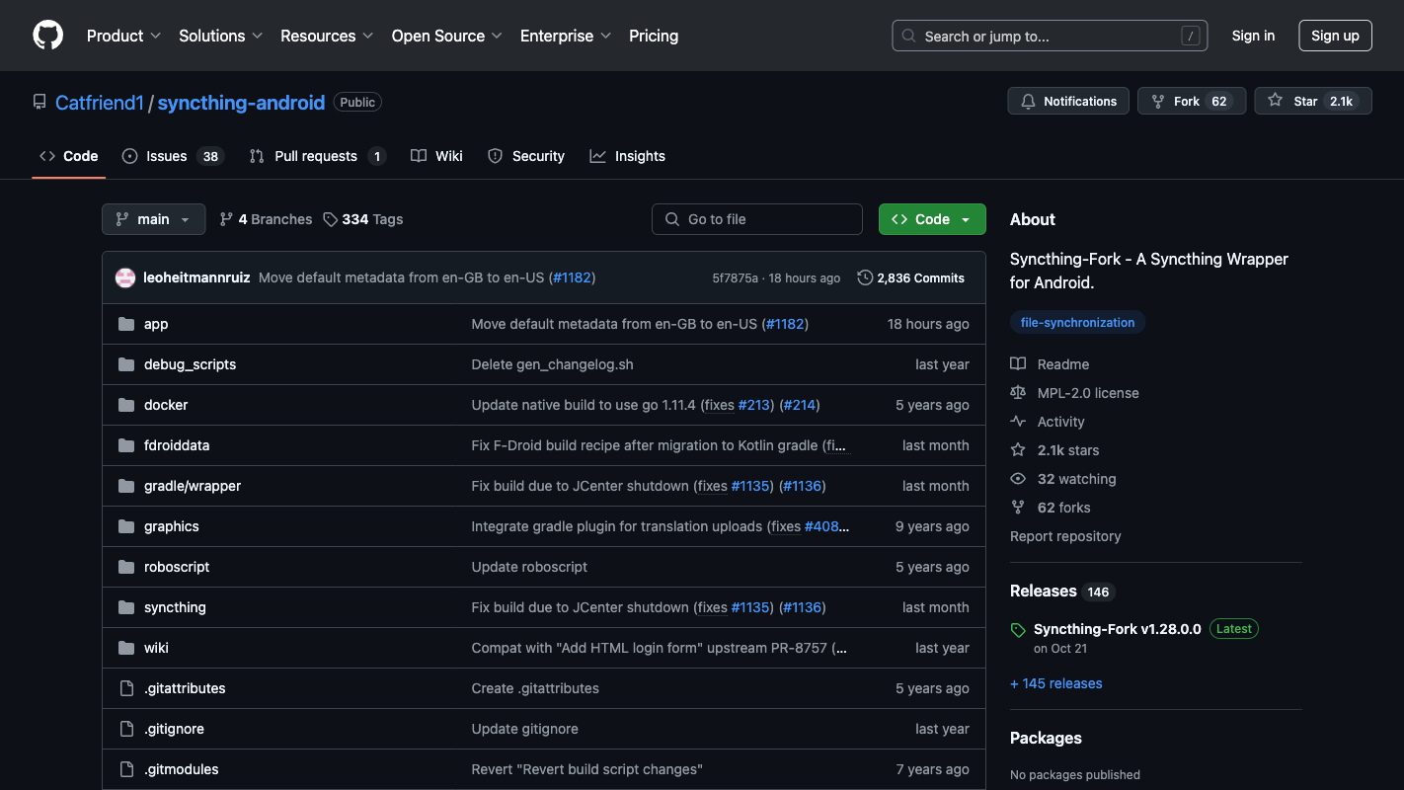Click the Sign in link

[1253, 36]
